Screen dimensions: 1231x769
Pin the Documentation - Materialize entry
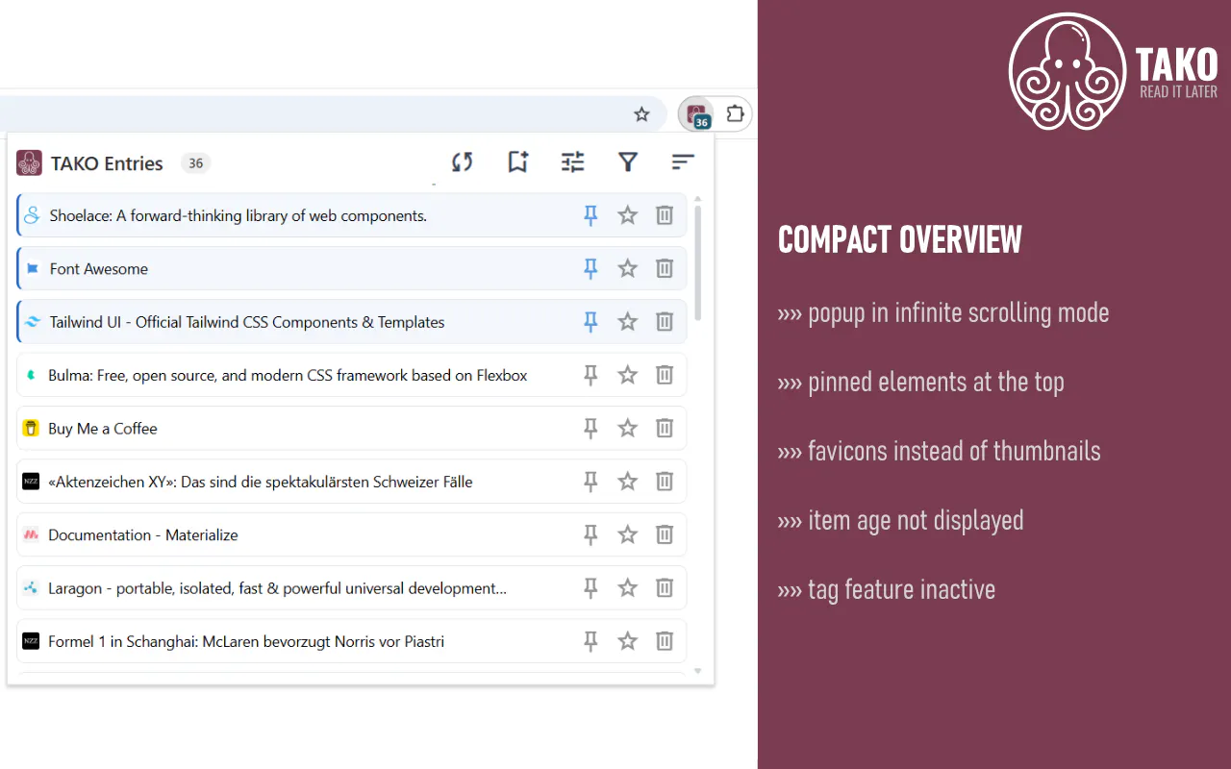[x=591, y=534]
